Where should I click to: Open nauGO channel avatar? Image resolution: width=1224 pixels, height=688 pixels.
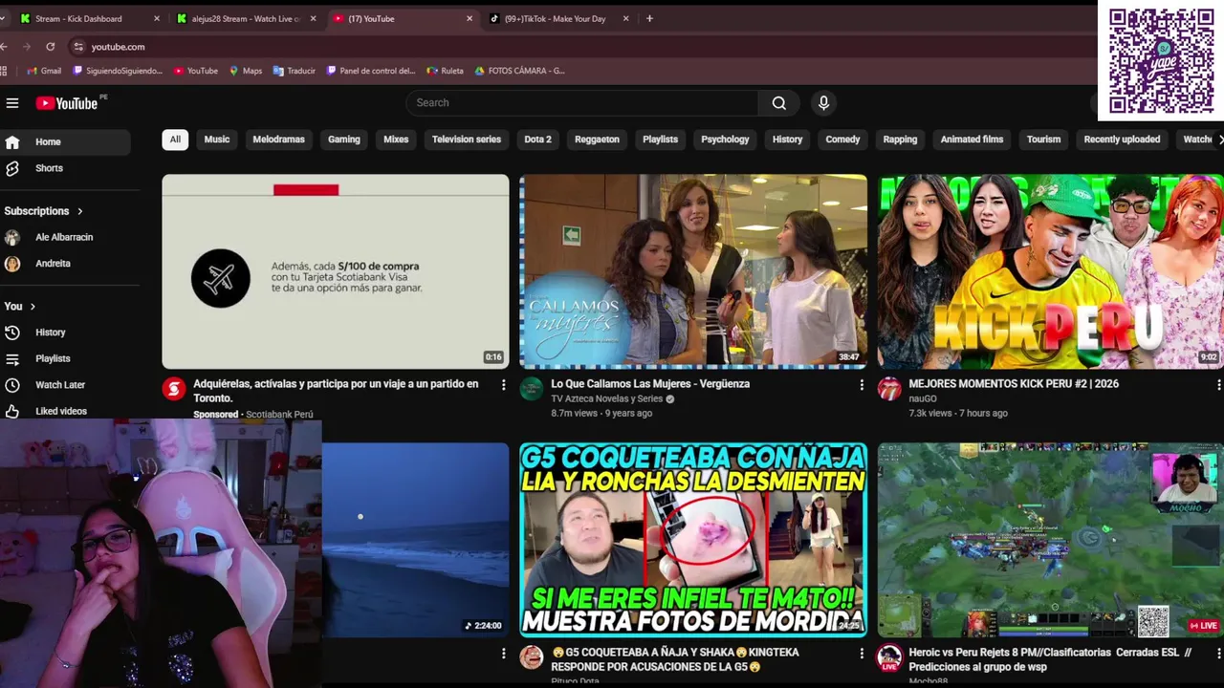(889, 389)
